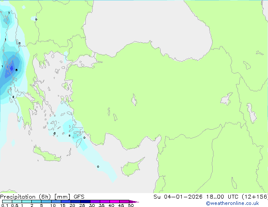Screen dimensions: 268x207
Task: Pick the legend swatch between 10 and 15
Action: point(56,202)
